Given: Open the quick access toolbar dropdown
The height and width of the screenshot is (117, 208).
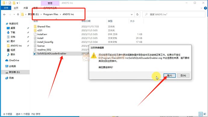Looking at the screenshot, I should click(17, 3).
